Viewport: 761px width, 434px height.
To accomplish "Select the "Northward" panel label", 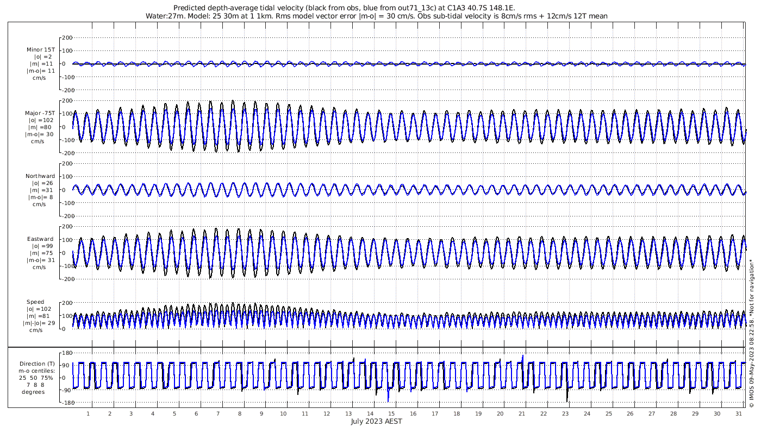I will (x=40, y=176).
